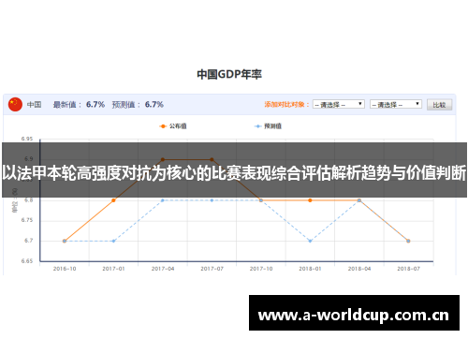
Task: Select the data point at 2016-10
Action: click(65, 241)
